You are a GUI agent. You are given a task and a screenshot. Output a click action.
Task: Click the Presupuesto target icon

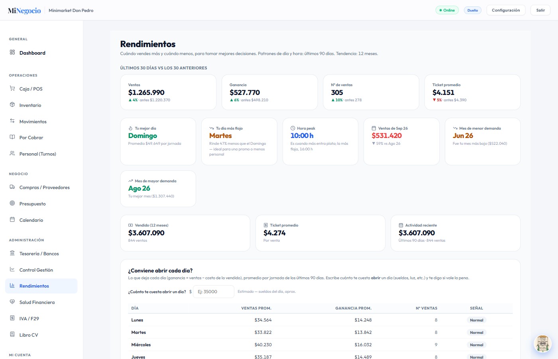coord(12,203)
